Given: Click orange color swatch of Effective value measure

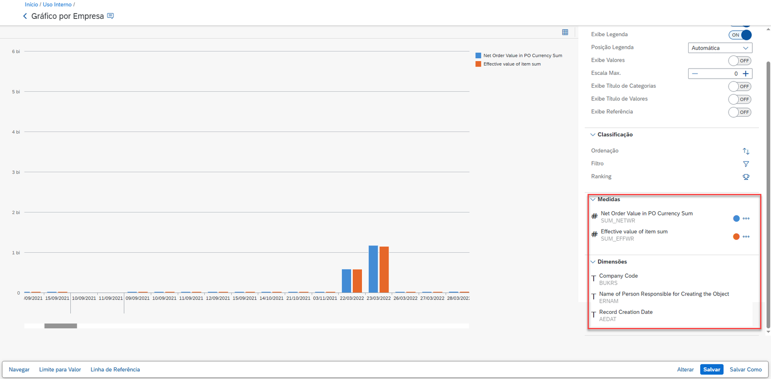Looking at the screenshot, I should pyautogui.click(x=736, y=237).
